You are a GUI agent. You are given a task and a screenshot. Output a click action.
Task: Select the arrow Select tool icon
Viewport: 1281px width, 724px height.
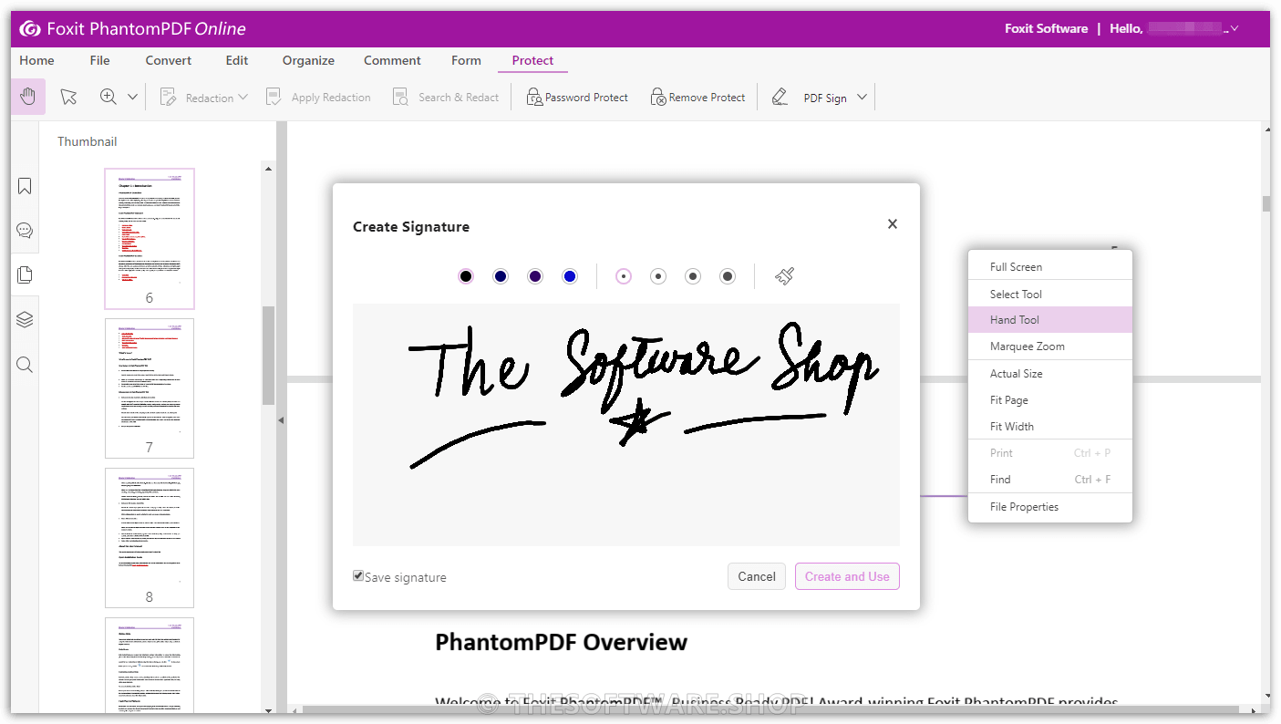click(x=68, y=97)
